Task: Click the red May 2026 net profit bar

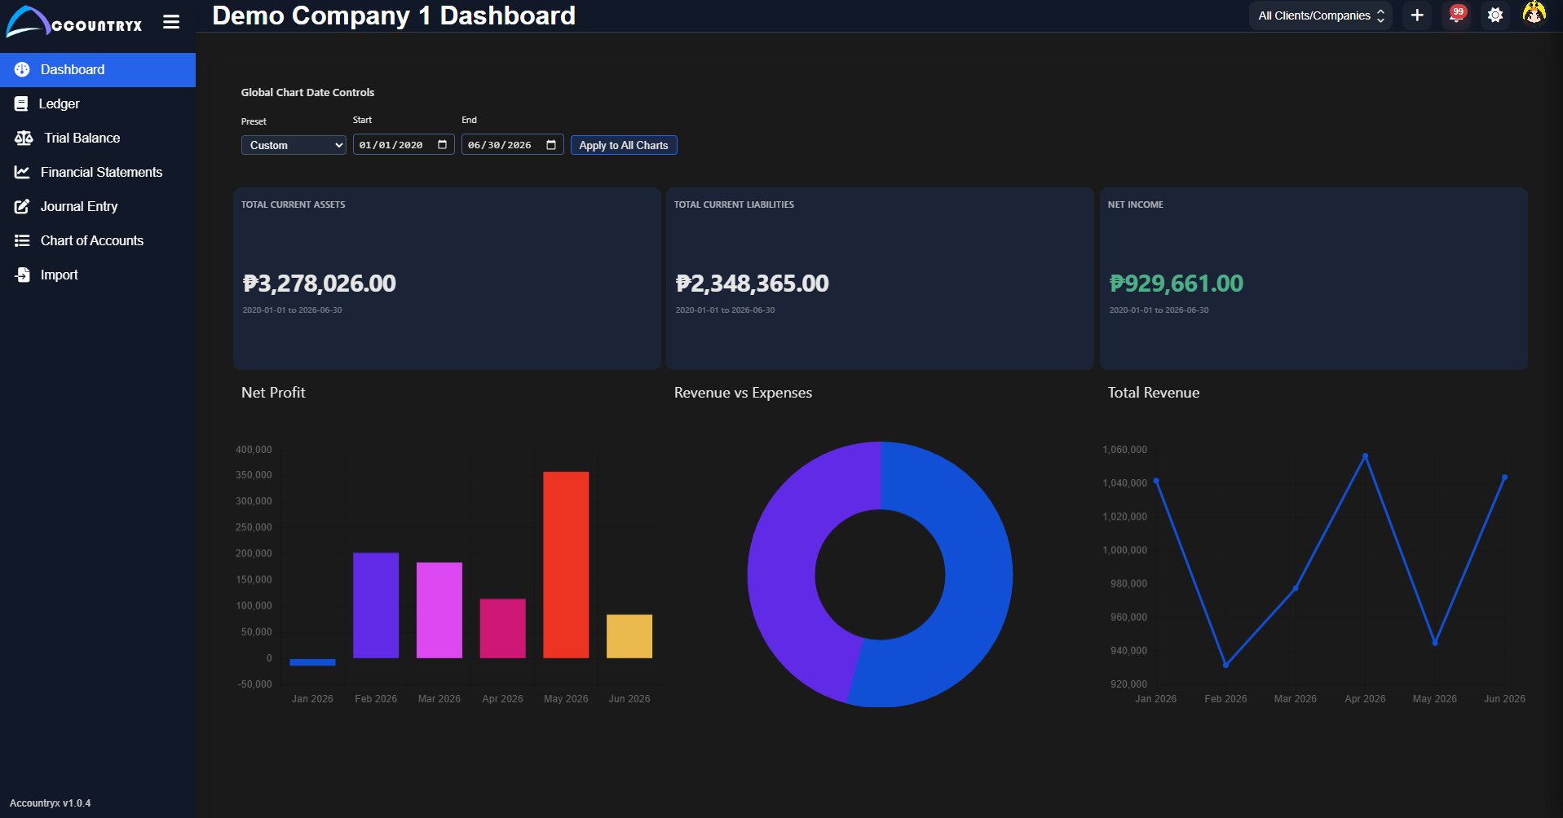Action: click(566, 565)
